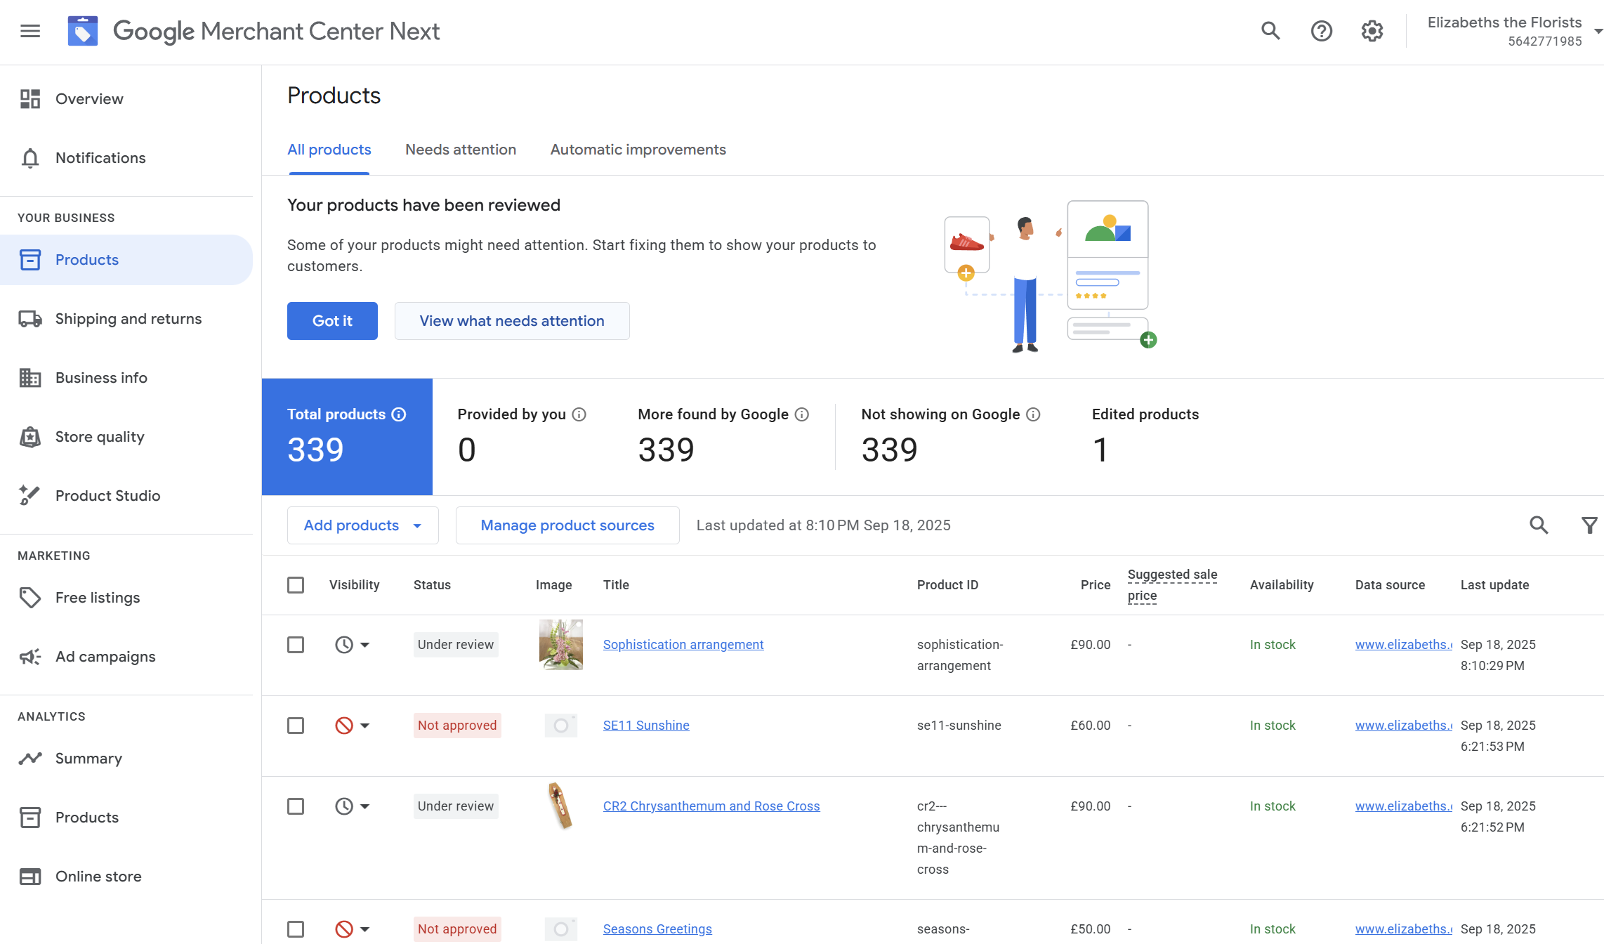Tick the select-all products checkbox
The image size is (1604, 944).
296,585
